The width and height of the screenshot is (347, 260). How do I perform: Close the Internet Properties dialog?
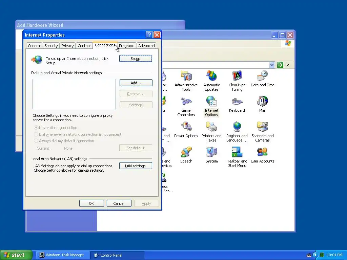[x=157, y=35]
